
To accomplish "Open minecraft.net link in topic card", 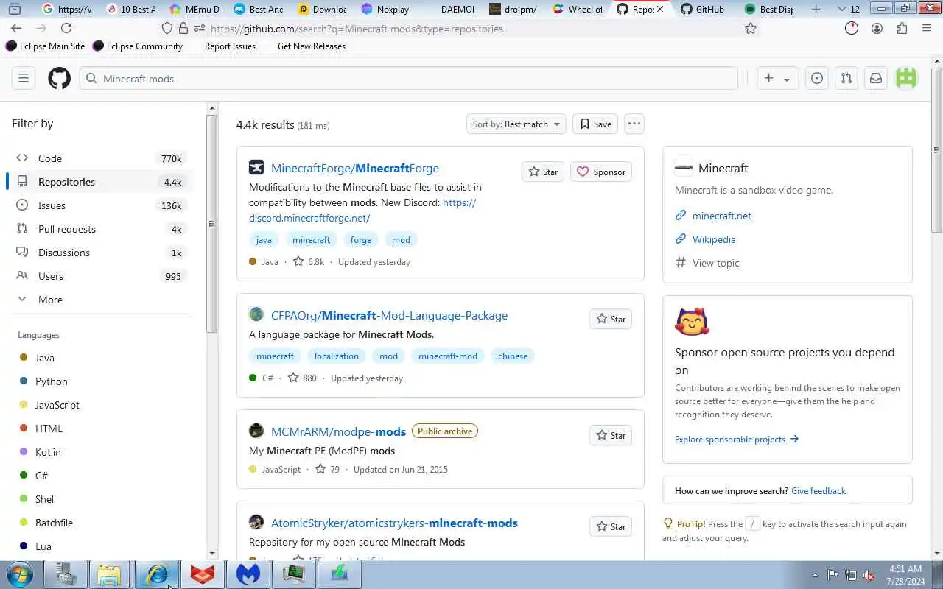I will (x=722, y=216).
